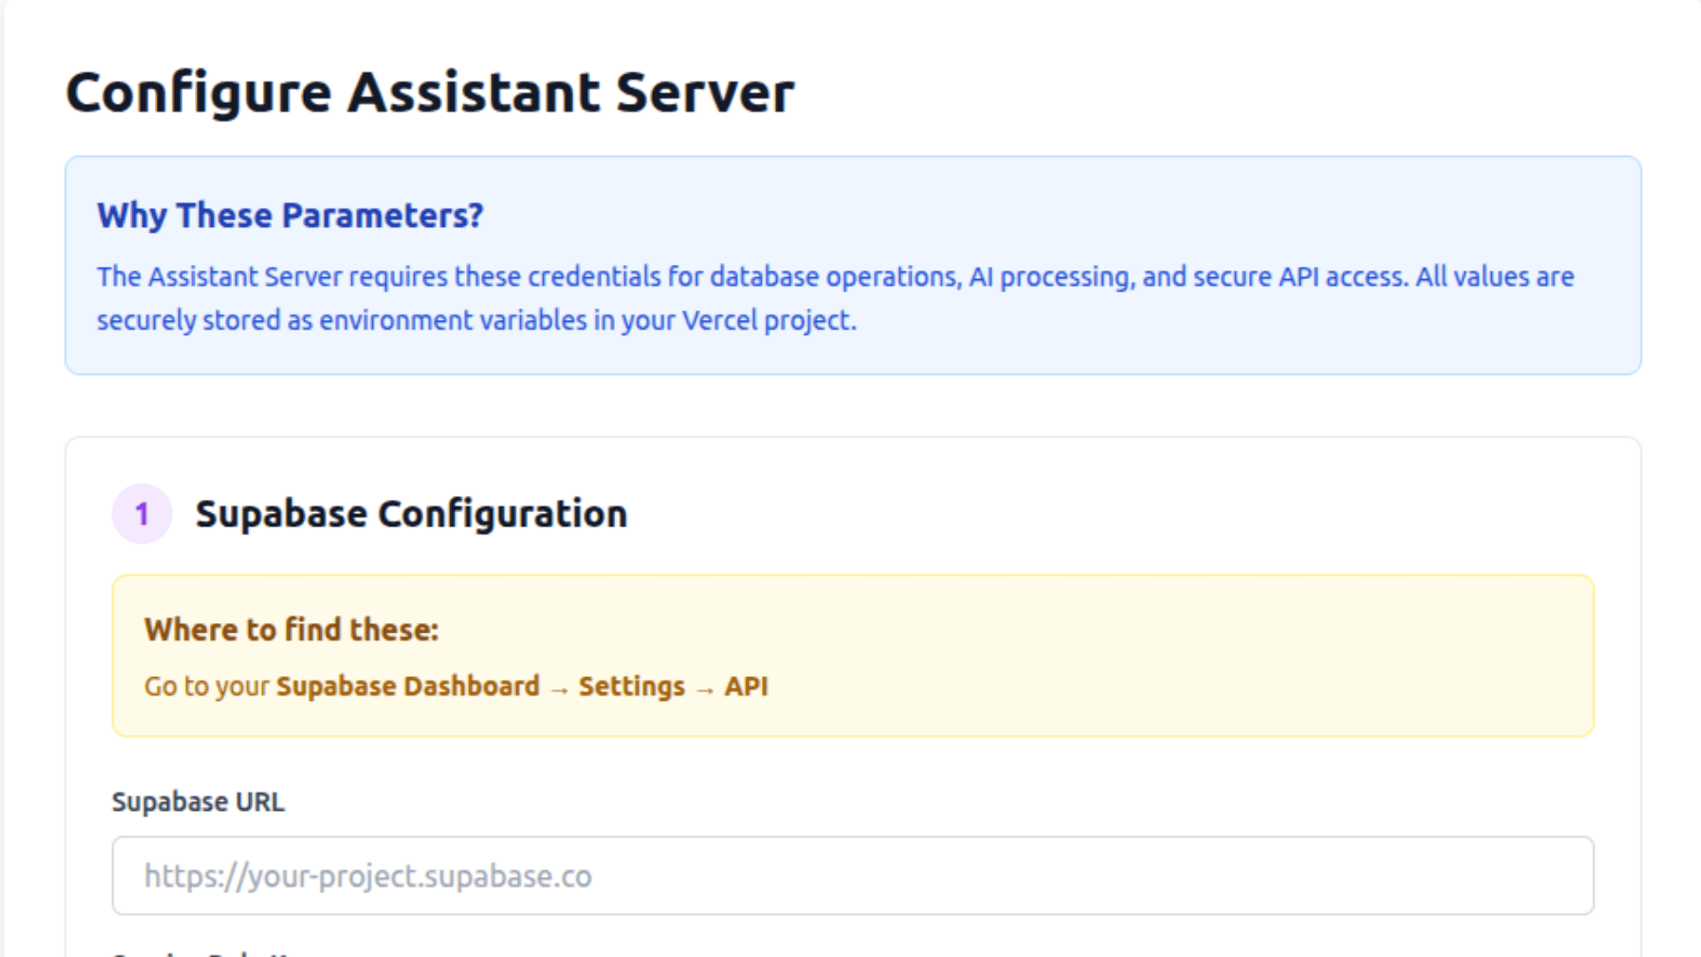Click the bold API text in hint
The width and height of the screenshot is (1701, 957).
coord(746,687)
